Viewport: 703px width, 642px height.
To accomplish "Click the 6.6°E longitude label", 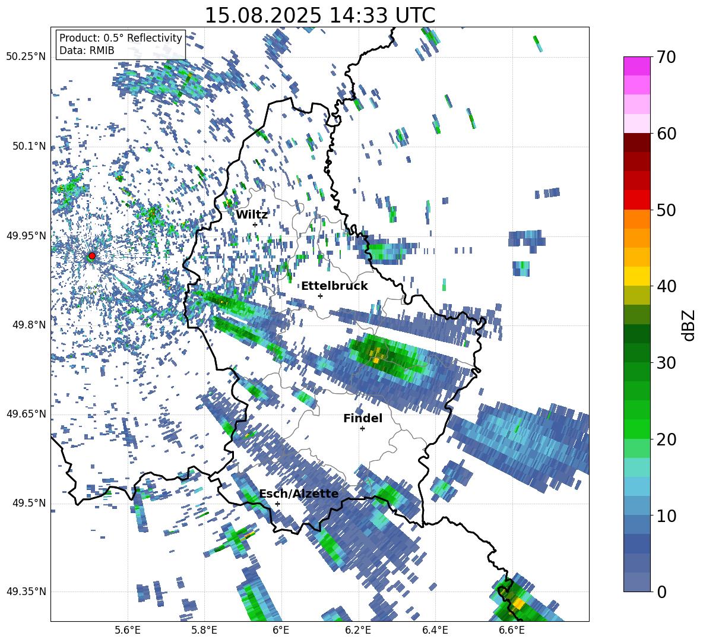I will coord(512,630).
